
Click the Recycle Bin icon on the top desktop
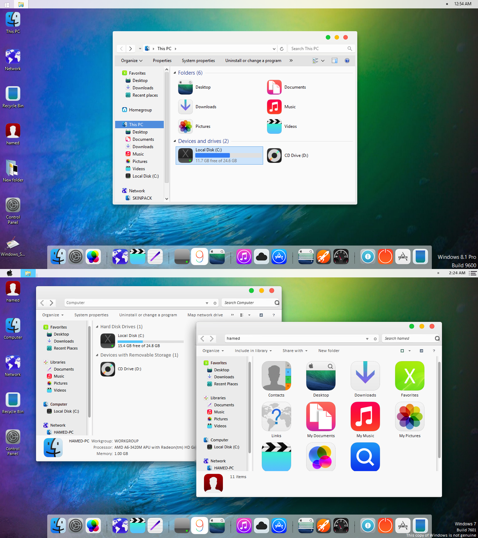coord(13,97)
